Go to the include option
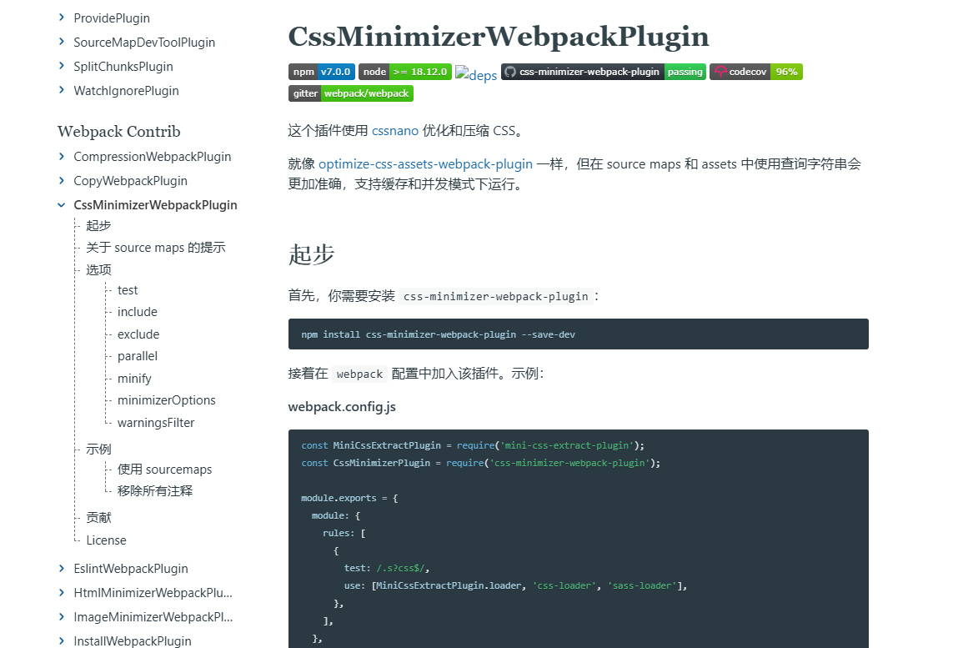Image resolution: width=963 pixels, height=648 pixels. (x=138, y=312)
